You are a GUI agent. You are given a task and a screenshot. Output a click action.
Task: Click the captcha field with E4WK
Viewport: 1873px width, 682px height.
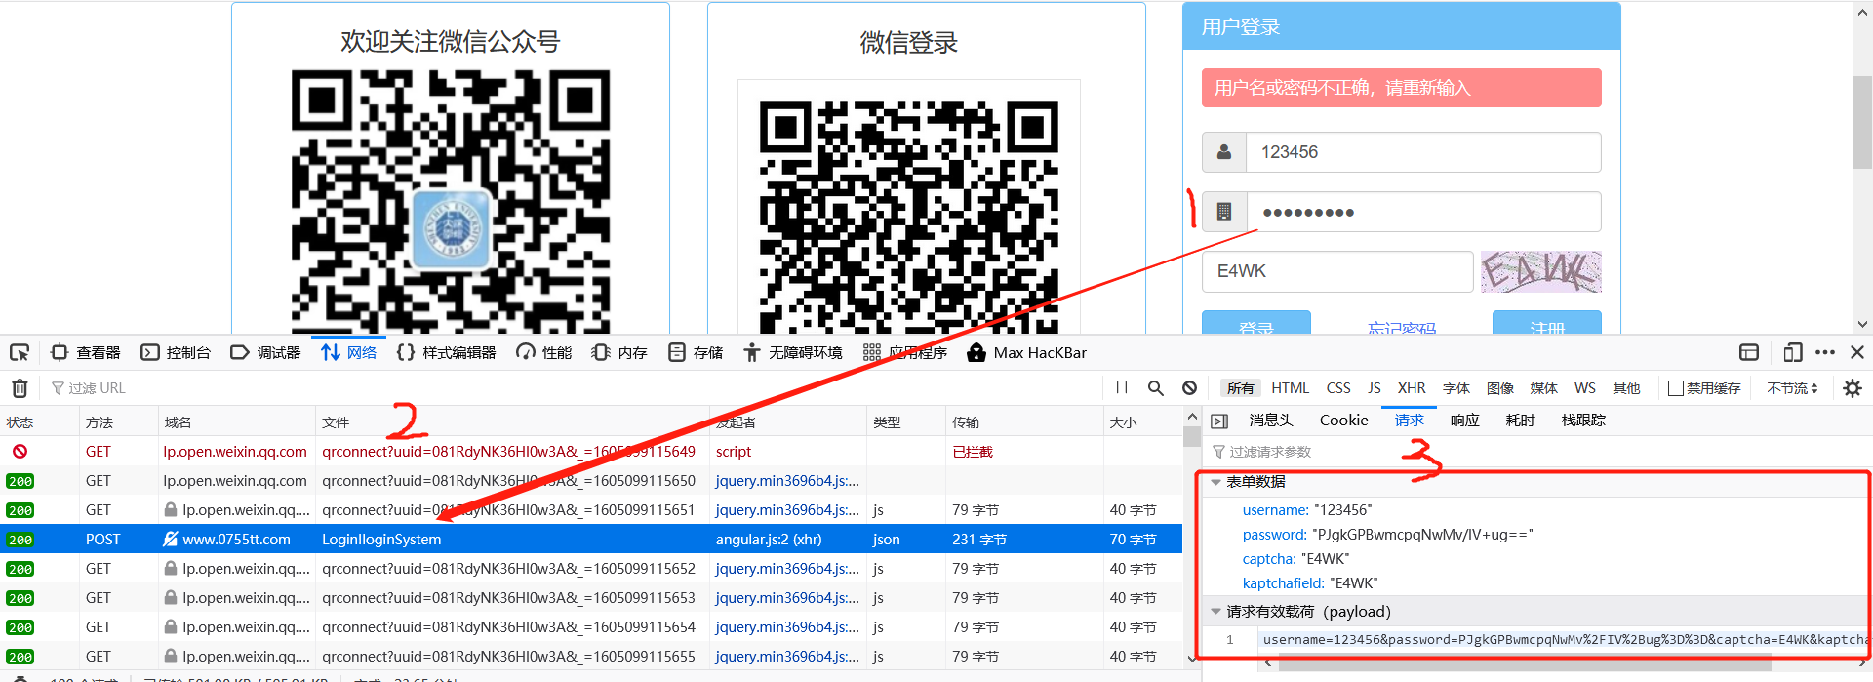1337,271
